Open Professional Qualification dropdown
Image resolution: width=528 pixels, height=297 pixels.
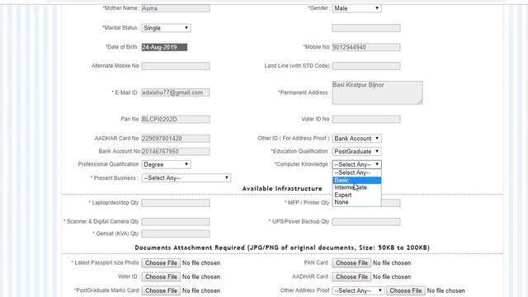pos(167,164)
